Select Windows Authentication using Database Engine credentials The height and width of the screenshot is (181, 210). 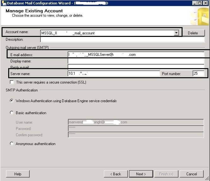(x=12, y=101)
